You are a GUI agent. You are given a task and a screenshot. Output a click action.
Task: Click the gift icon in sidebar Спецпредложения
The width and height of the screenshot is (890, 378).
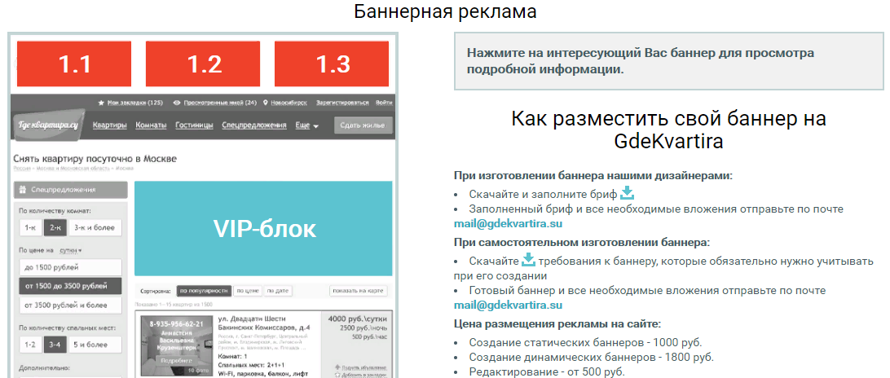click(23, 190)
